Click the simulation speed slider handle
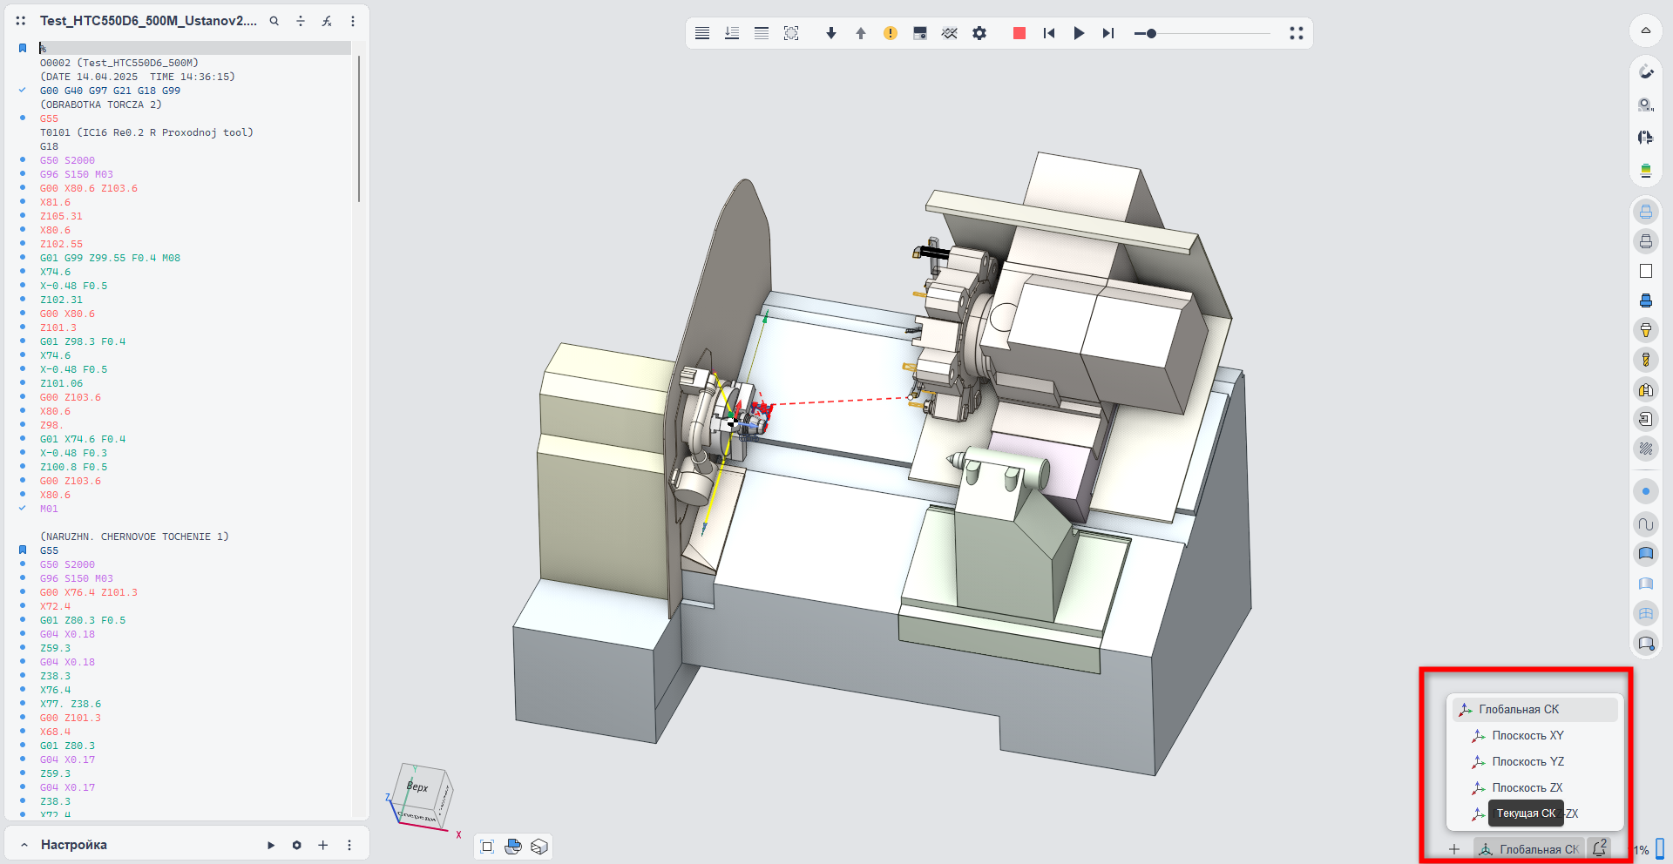This screenshot has width=1673, height=864. [x=1151, y=34]
